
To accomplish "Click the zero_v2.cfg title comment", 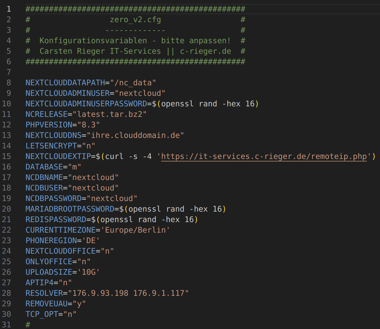I will pos(135,20).
